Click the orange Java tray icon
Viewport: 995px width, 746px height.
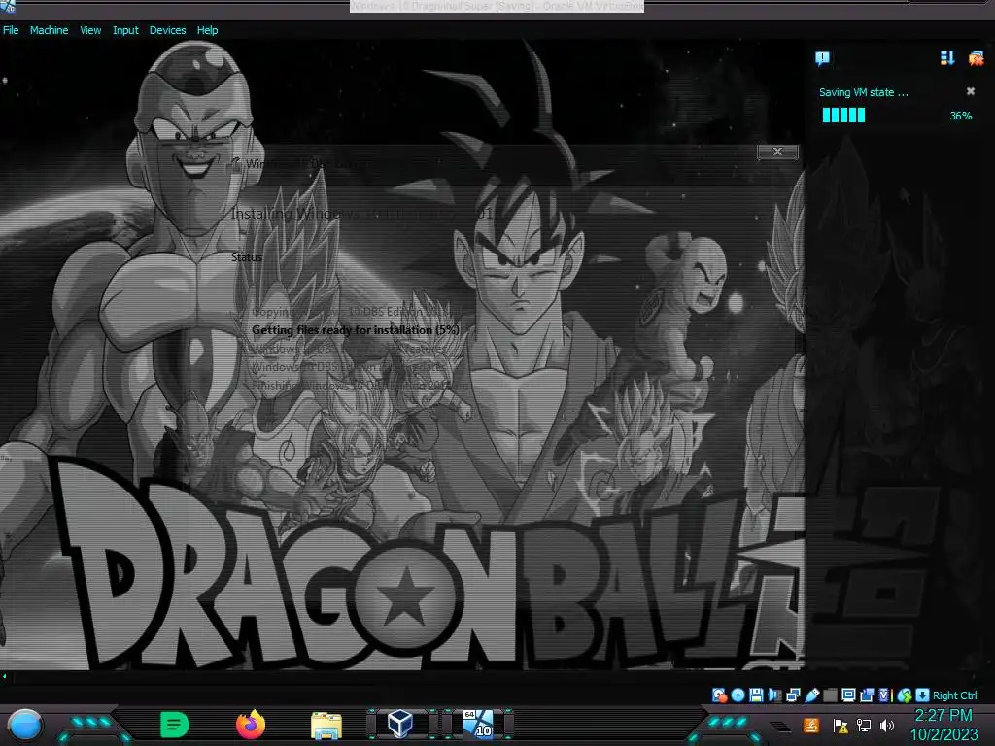[810, 725]
